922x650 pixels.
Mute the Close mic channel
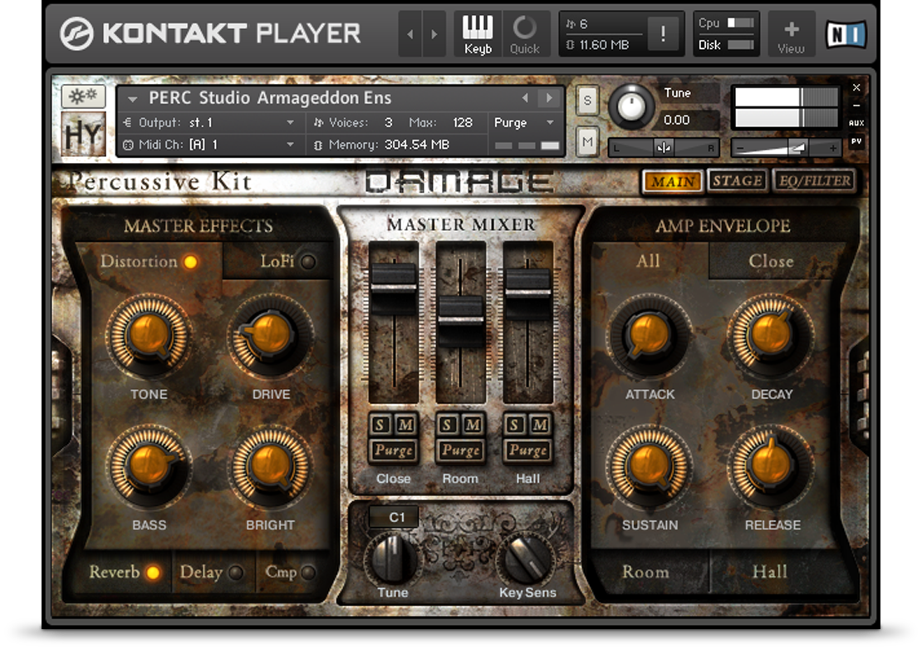(405, 425)
